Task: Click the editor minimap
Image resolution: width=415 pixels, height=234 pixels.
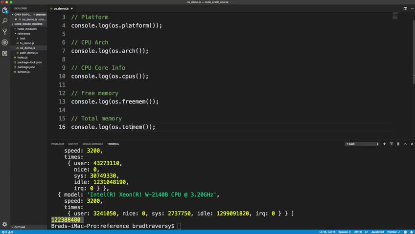Action: tap(395, 17)
